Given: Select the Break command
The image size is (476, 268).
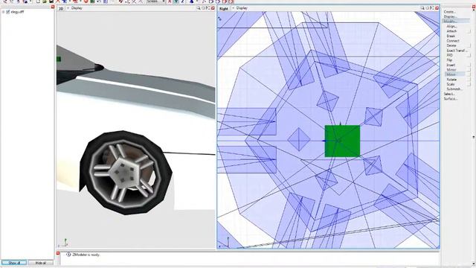Looking at the screenshot, I should (451, 36).
